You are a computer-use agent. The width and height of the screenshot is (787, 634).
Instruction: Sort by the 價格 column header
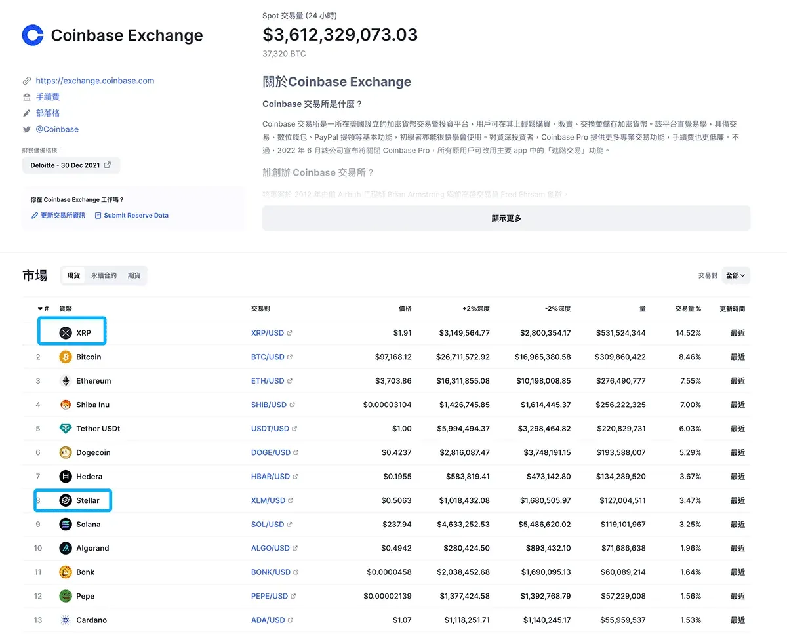[x=405, y=309]
